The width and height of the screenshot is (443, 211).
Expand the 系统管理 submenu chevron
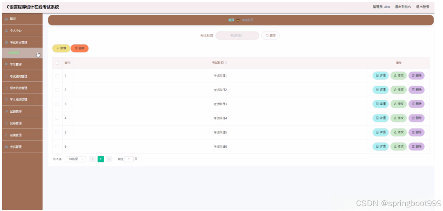pos(37,135)
